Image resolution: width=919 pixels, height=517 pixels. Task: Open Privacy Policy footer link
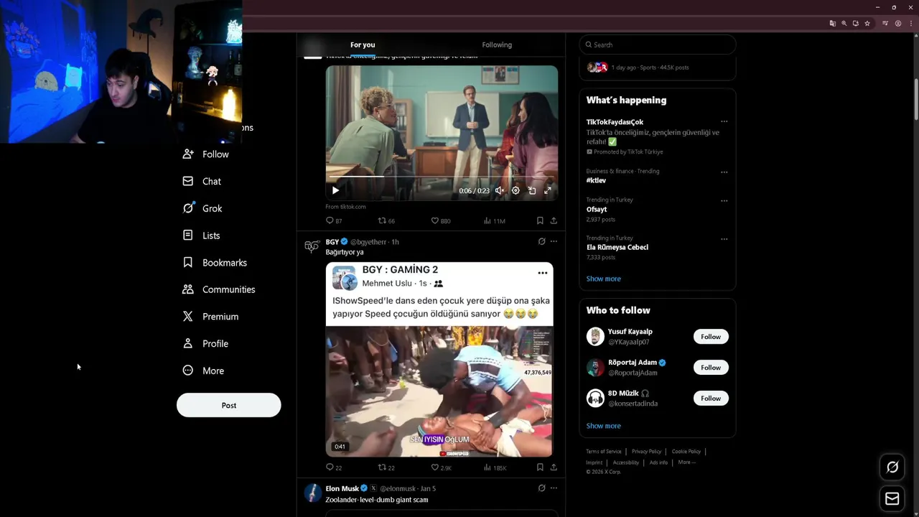point(646,452)
